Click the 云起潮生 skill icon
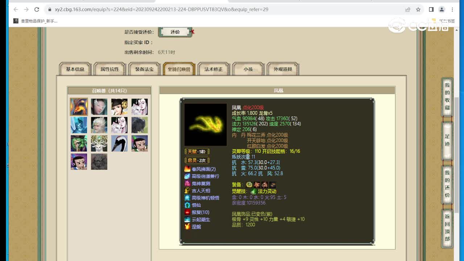Screen dimensions: 464x261 coord(187,220)
